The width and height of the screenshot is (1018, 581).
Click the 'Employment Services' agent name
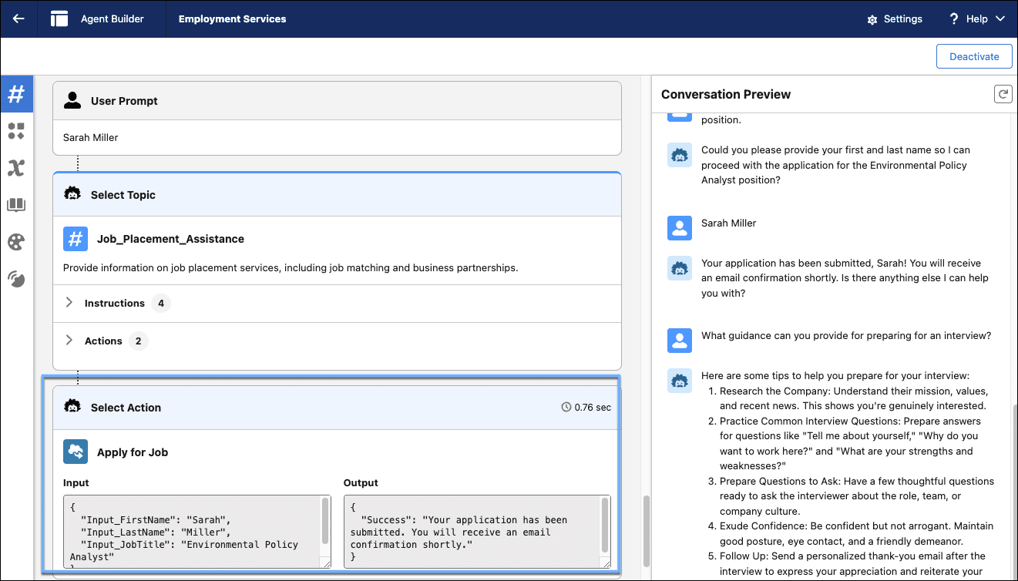[x=232, y=18]
